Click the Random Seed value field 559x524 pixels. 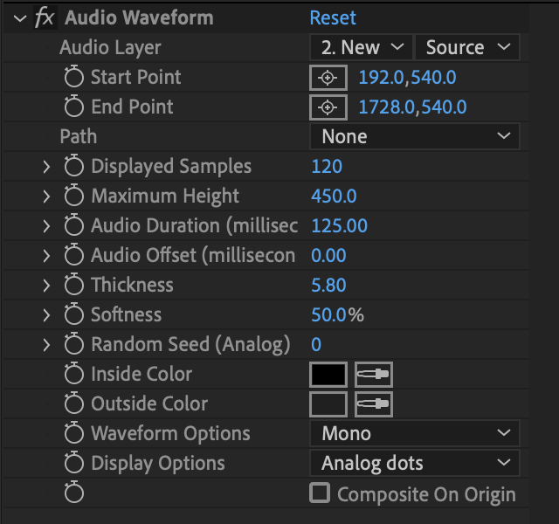pyautogui.click(x=316, y=345)
